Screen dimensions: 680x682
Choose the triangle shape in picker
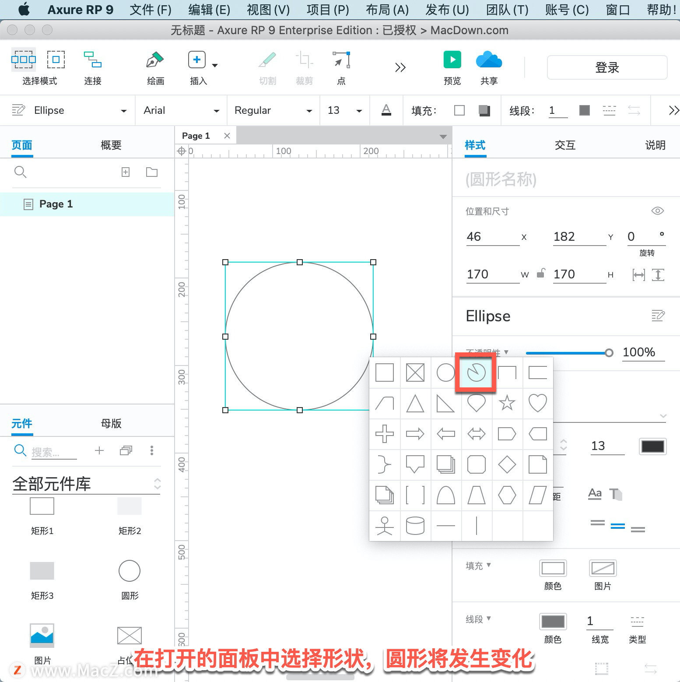click(415, 403)
